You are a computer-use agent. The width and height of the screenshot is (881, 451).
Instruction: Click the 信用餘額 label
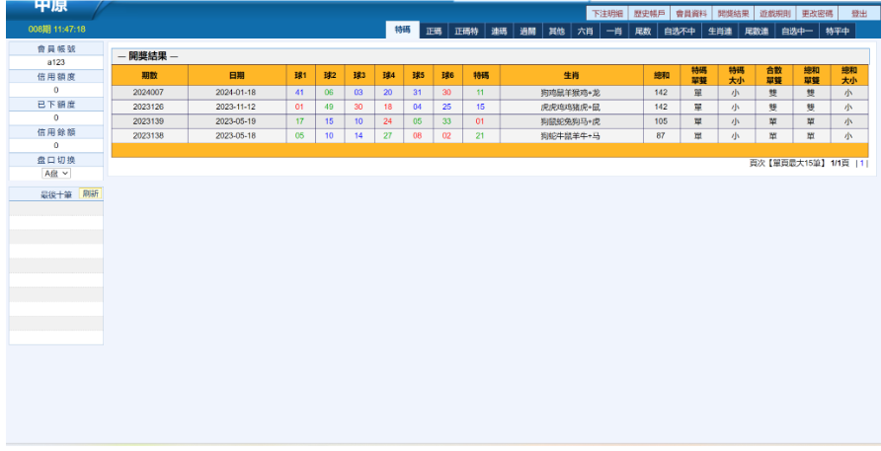click(x=56, y=132)
